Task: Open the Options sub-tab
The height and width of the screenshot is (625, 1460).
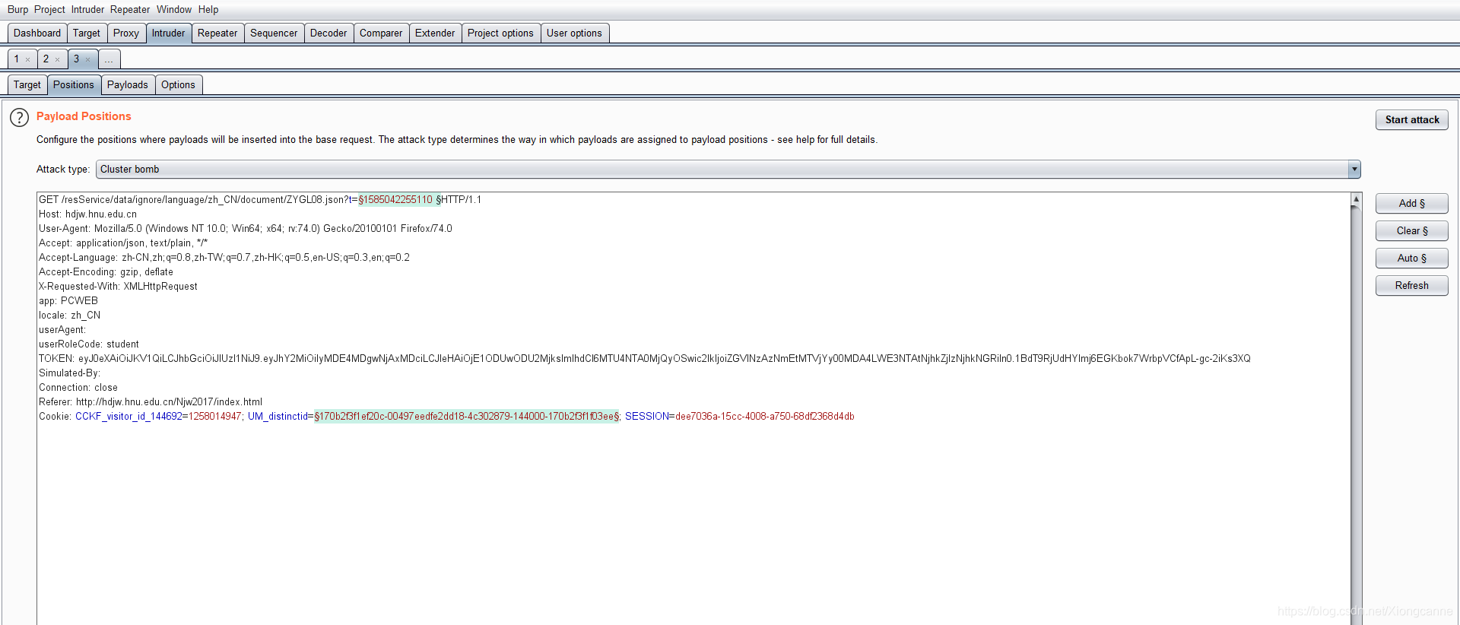Action: tap(178, 85)
